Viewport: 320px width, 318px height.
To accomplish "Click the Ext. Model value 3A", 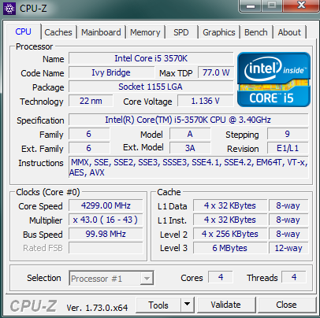I will pos(190,148).
